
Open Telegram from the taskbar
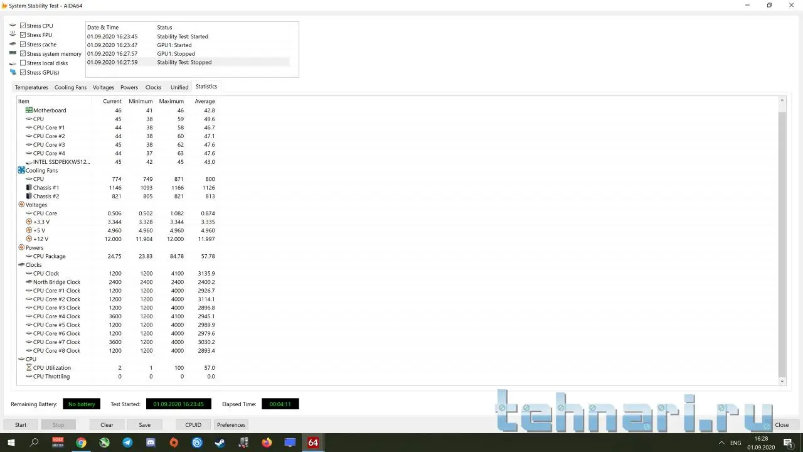pyautogui.click(x=127, y=443)
